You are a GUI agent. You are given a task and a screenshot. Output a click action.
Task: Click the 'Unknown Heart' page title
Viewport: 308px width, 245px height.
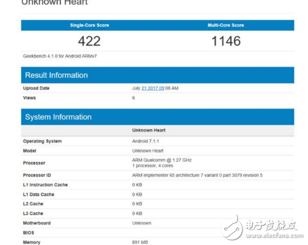(55, 2)
